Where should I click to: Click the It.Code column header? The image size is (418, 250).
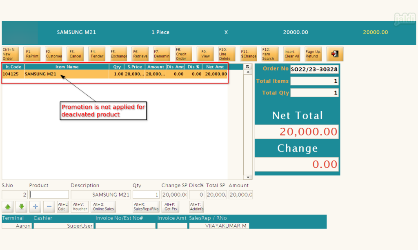coord(13,67)
